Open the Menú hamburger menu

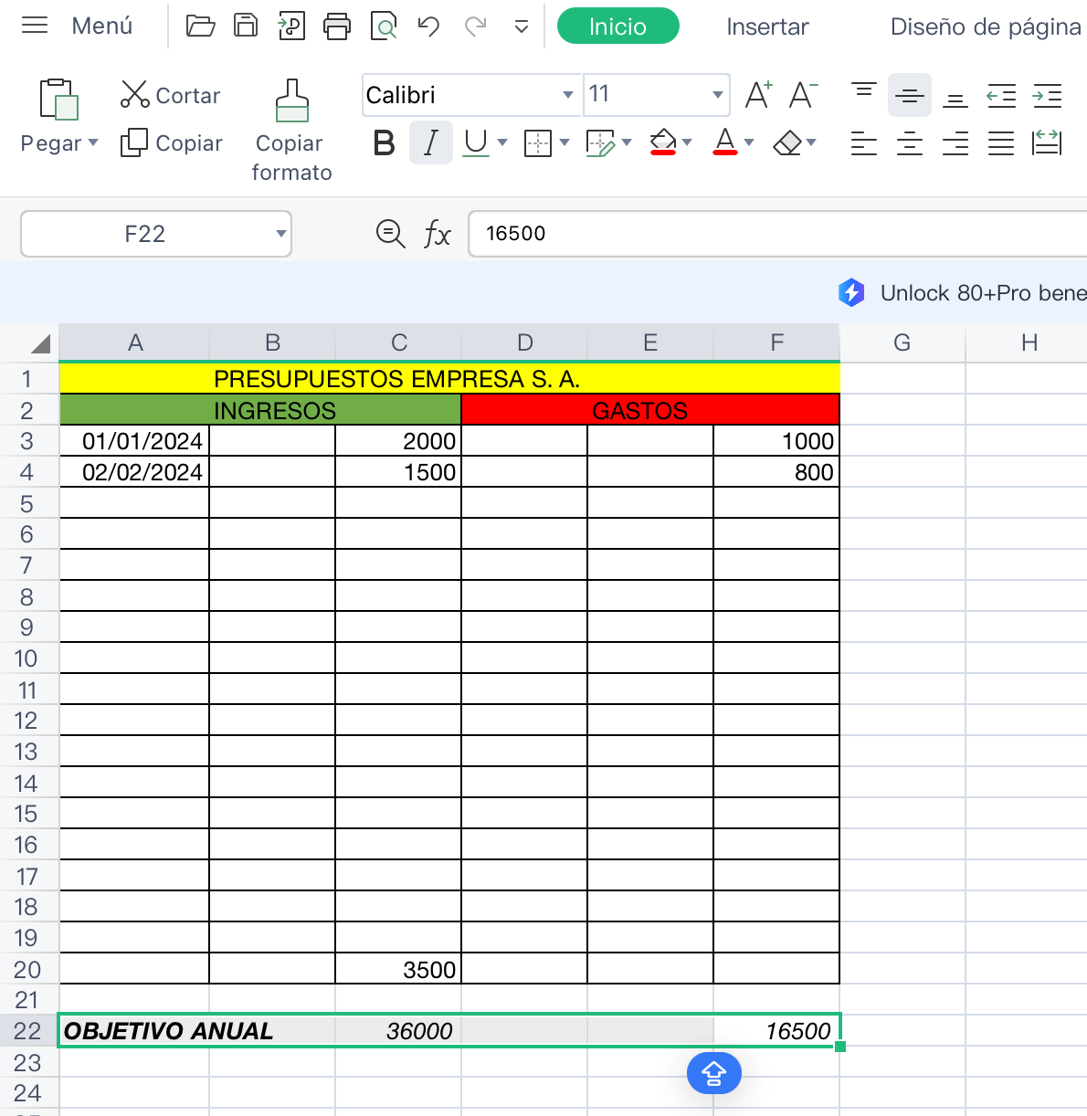[35, 26]
